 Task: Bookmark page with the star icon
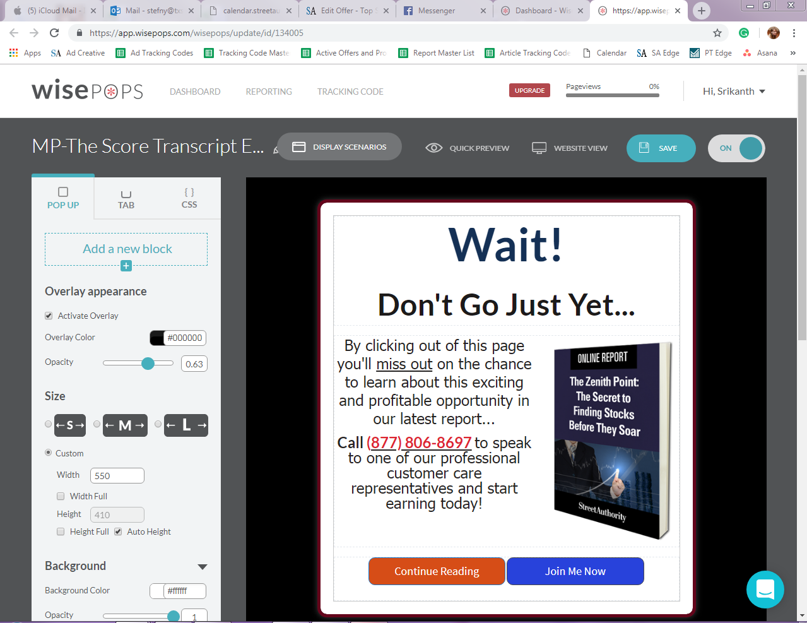tap(717, 33)
